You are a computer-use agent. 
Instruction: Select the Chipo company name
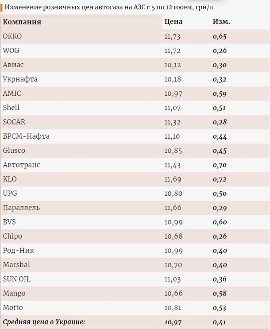coord(12,236)
